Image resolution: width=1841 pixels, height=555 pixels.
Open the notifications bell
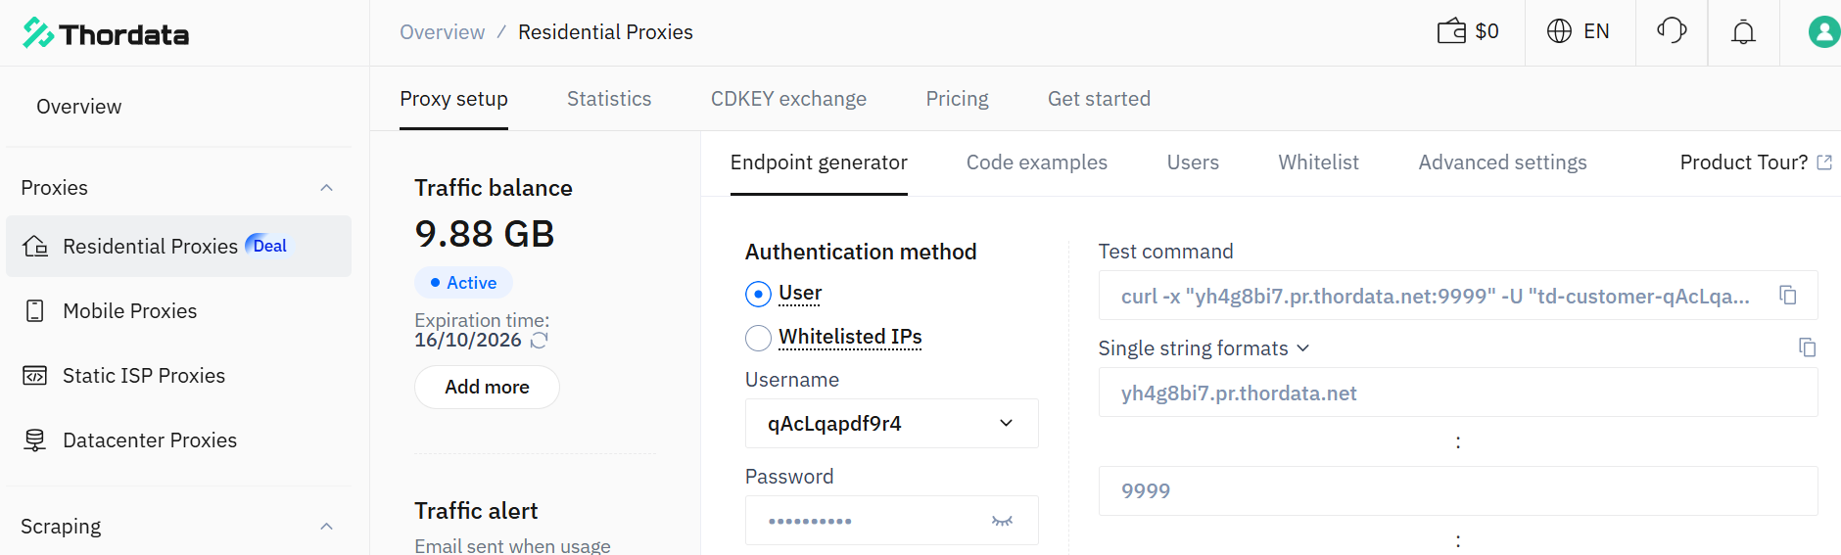click(x=1743, y=32)
